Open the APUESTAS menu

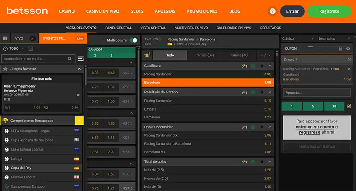[165, 11]
